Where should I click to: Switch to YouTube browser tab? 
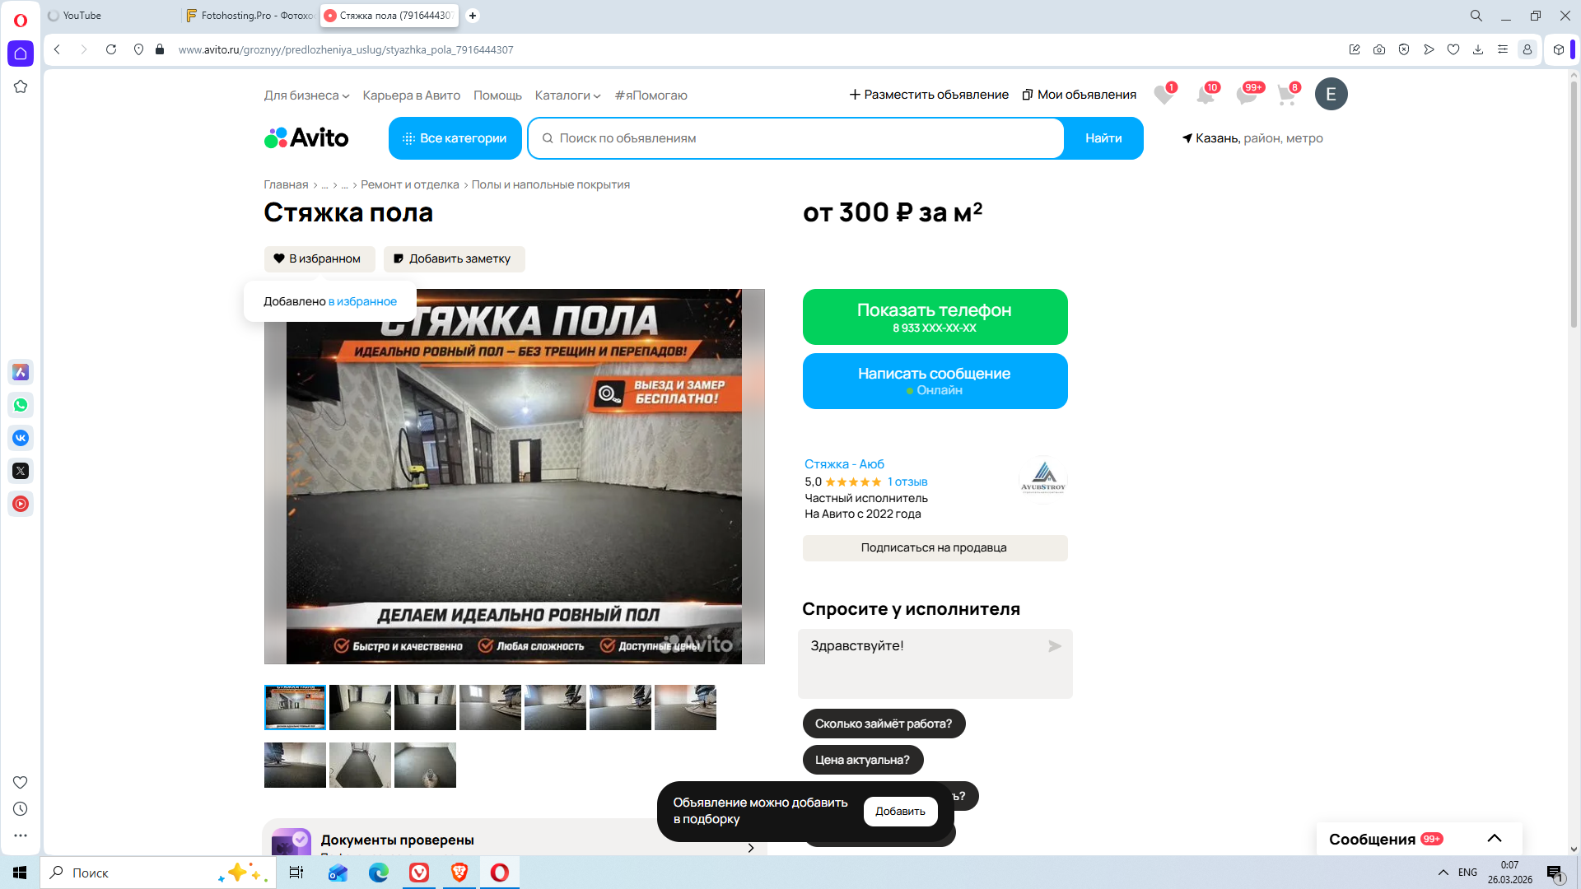(x=82, y=16)
